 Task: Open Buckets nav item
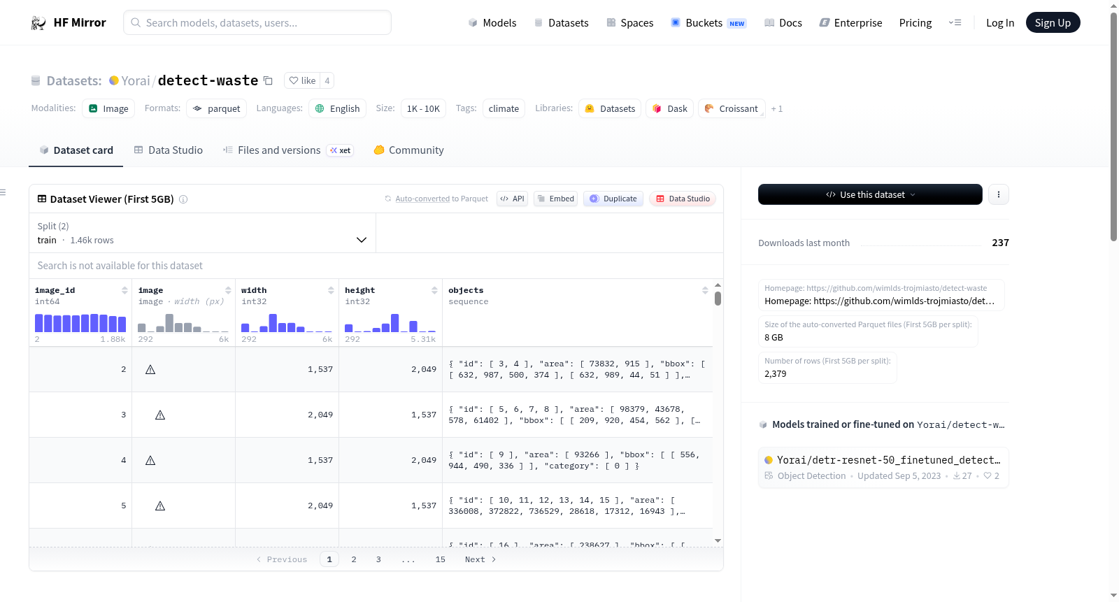pos(708,23)
